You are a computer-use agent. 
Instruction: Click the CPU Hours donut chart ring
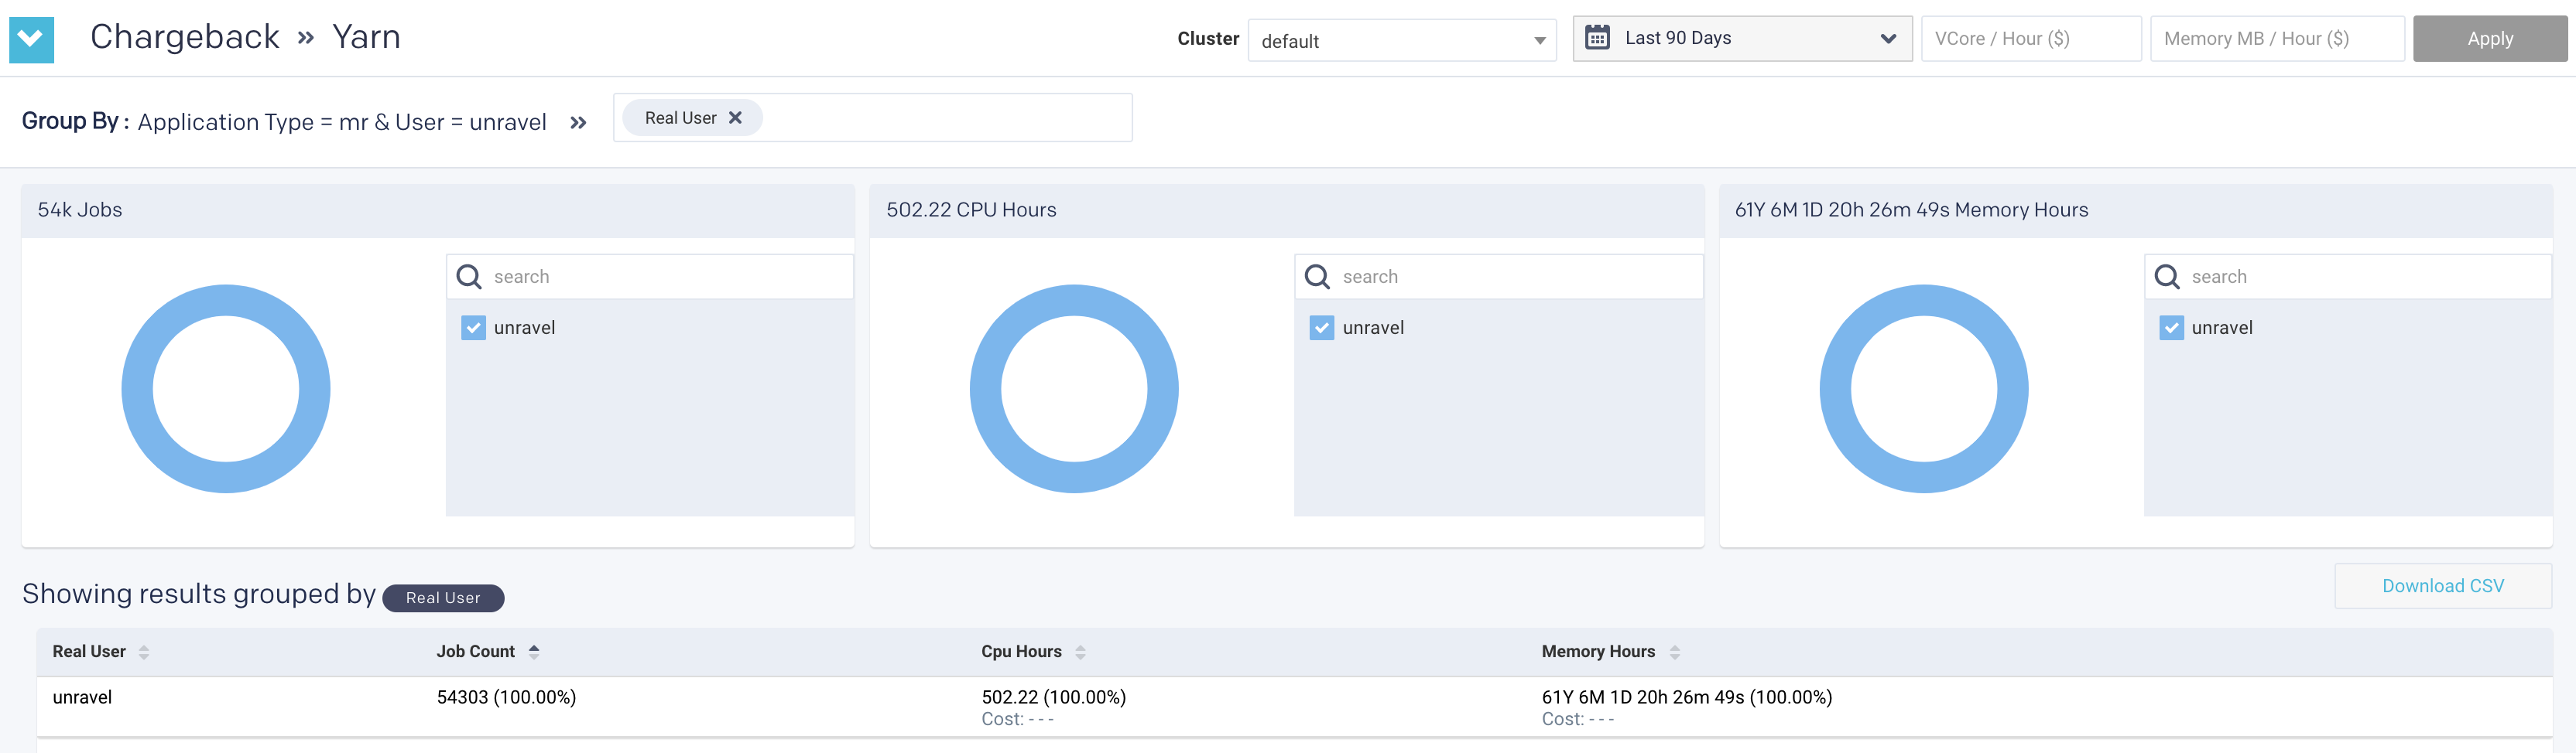985,390
